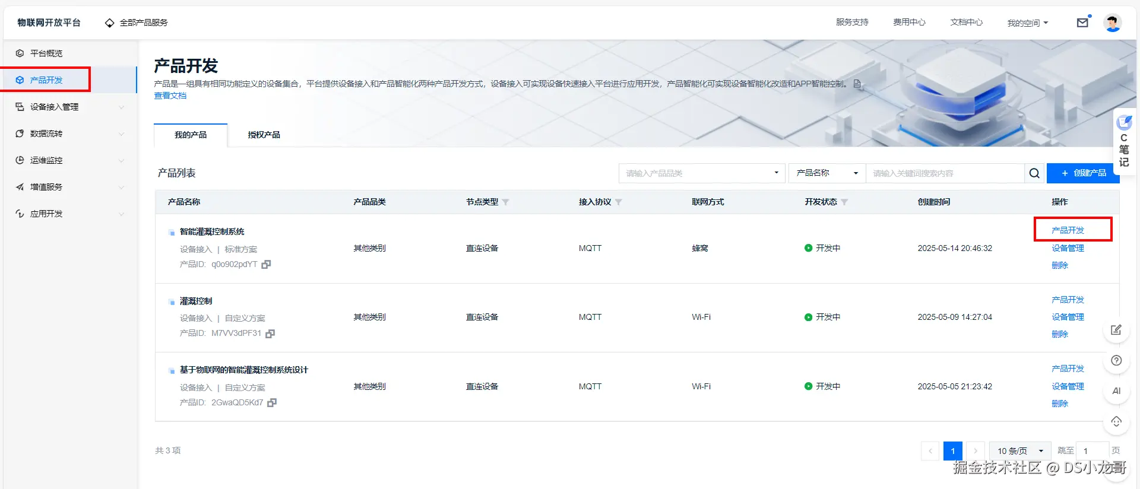The image size is (1140, 489).
Task: Switch to the 我的产品 tab
Action: (191, 135)
